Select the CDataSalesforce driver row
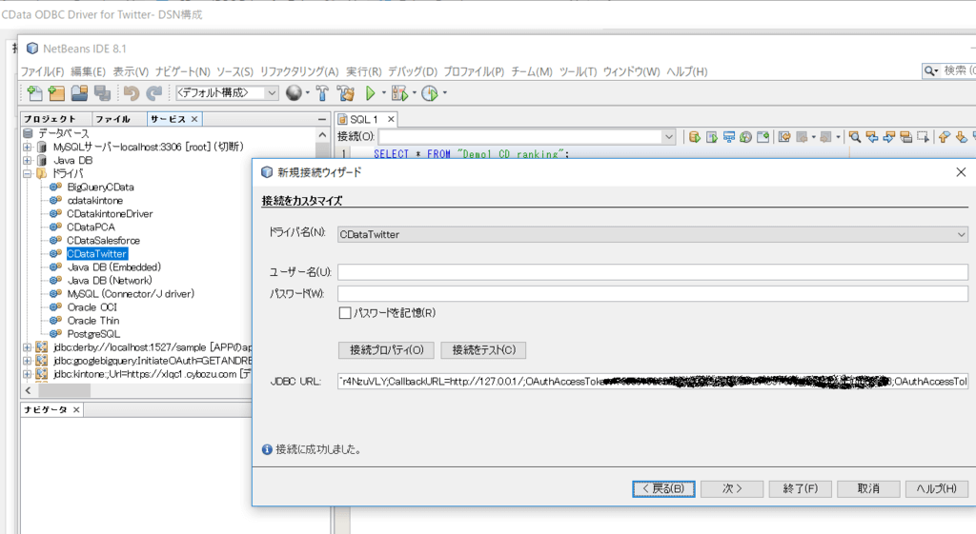Screen dimensions: 976x534 (x=103, y=241)
